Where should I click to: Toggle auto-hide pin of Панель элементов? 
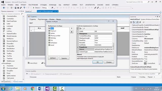21,11
